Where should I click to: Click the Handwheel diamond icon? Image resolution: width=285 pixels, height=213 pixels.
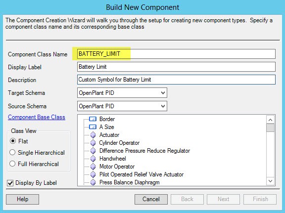coord(93,159)
